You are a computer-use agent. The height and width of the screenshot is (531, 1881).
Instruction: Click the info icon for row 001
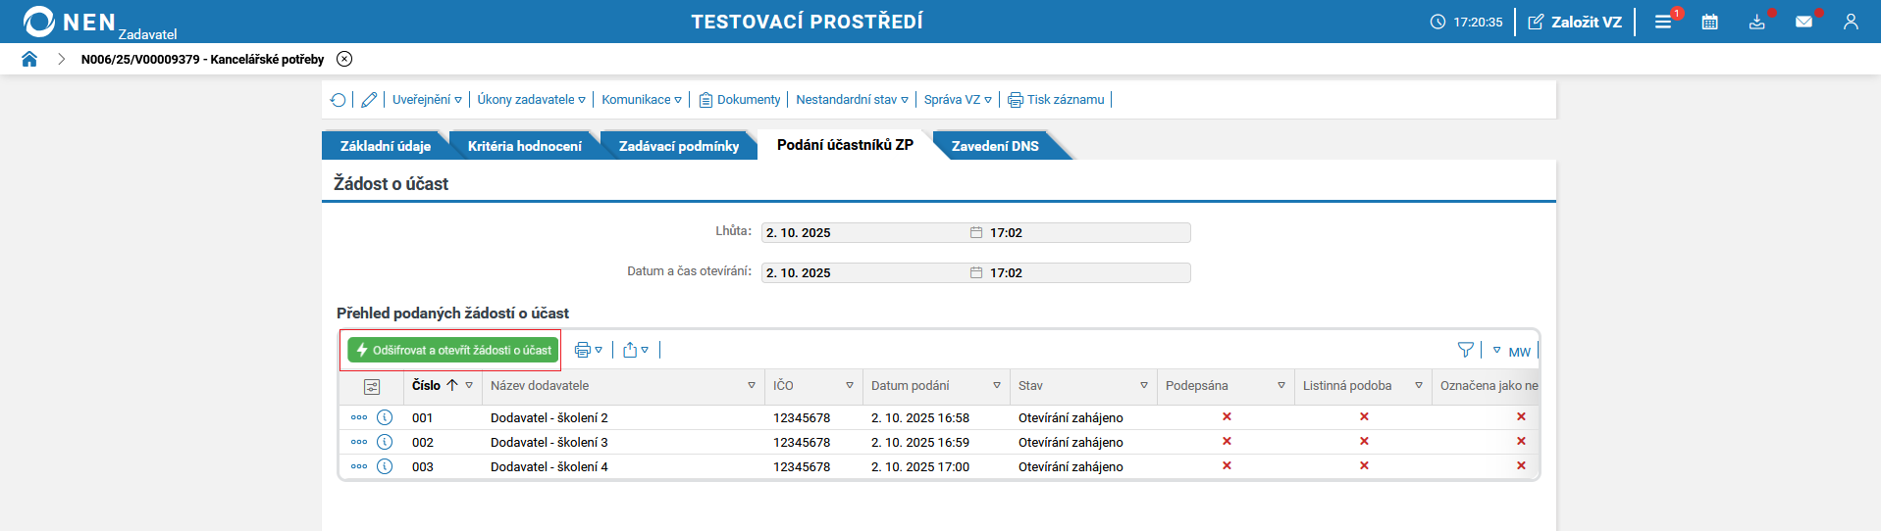pos(385,417)
